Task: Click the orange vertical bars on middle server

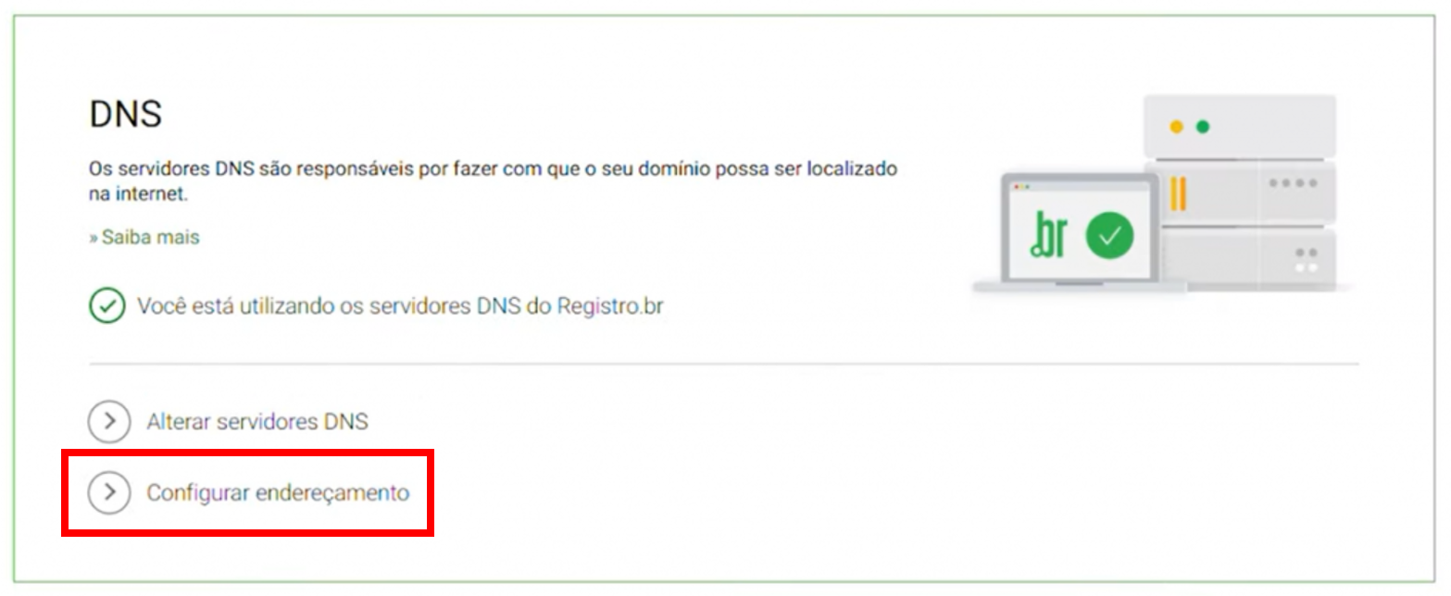Action: (1179, 193)
